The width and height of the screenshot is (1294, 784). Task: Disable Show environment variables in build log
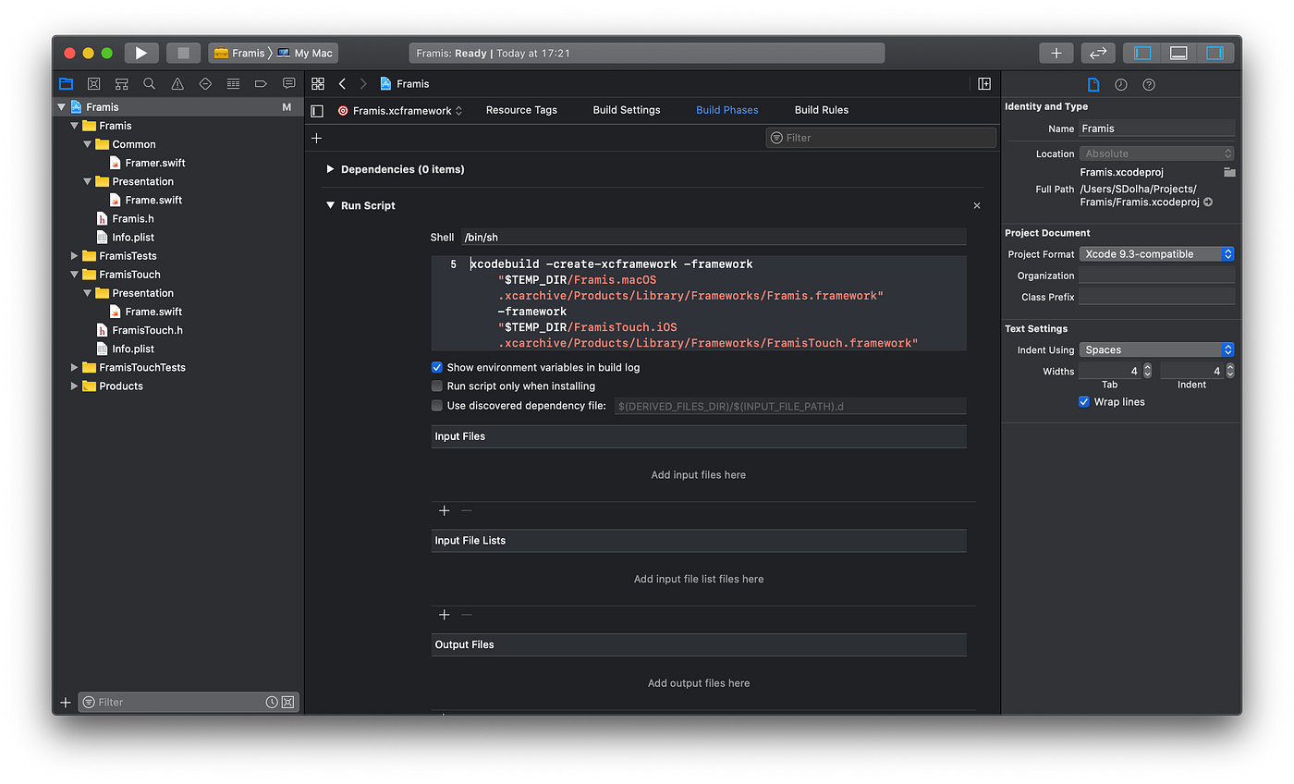[x=436, y=367]
